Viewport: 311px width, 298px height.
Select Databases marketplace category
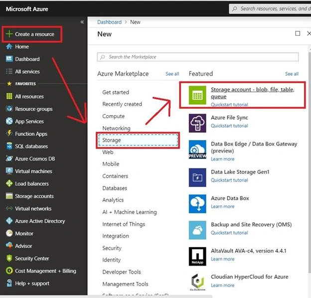tap(115, 188)
